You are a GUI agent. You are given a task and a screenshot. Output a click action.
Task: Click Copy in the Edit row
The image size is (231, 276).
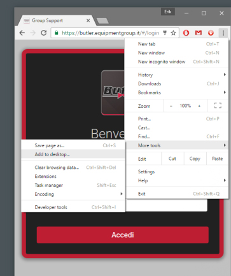coord(195,159)
